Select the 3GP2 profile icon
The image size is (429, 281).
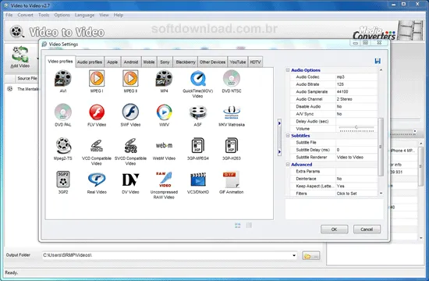[x=63, y=180]
